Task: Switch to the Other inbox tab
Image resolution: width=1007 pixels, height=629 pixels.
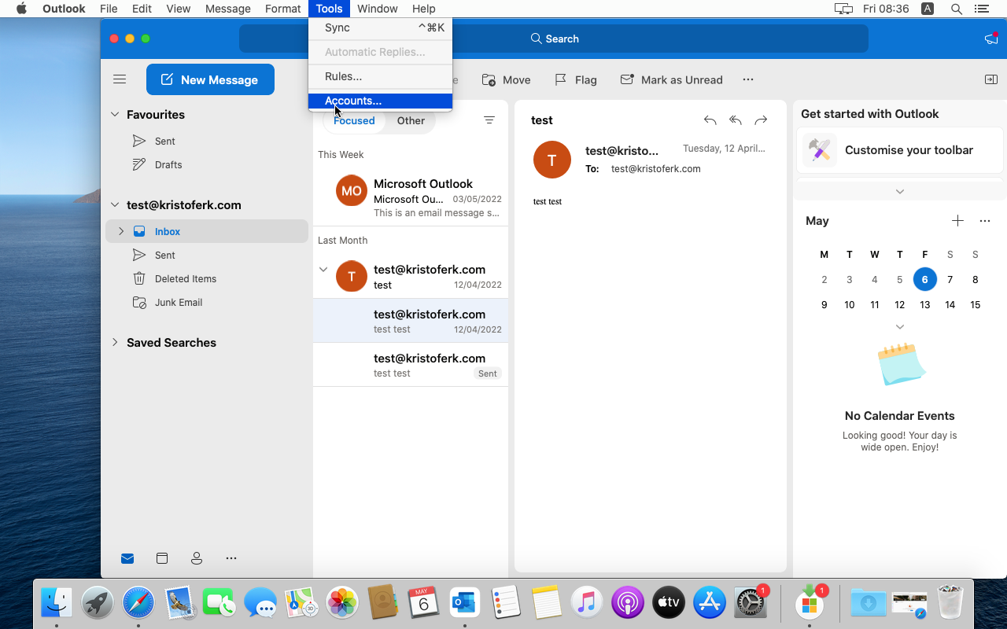Action: pyautogui.click(x=411, y=120)
